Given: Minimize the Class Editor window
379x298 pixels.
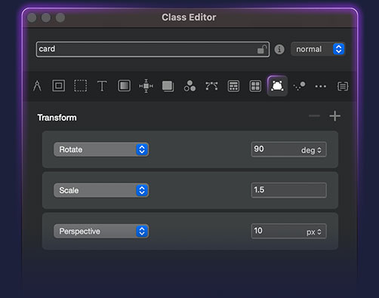Looking at the screenshot, I should coord(46,17).
